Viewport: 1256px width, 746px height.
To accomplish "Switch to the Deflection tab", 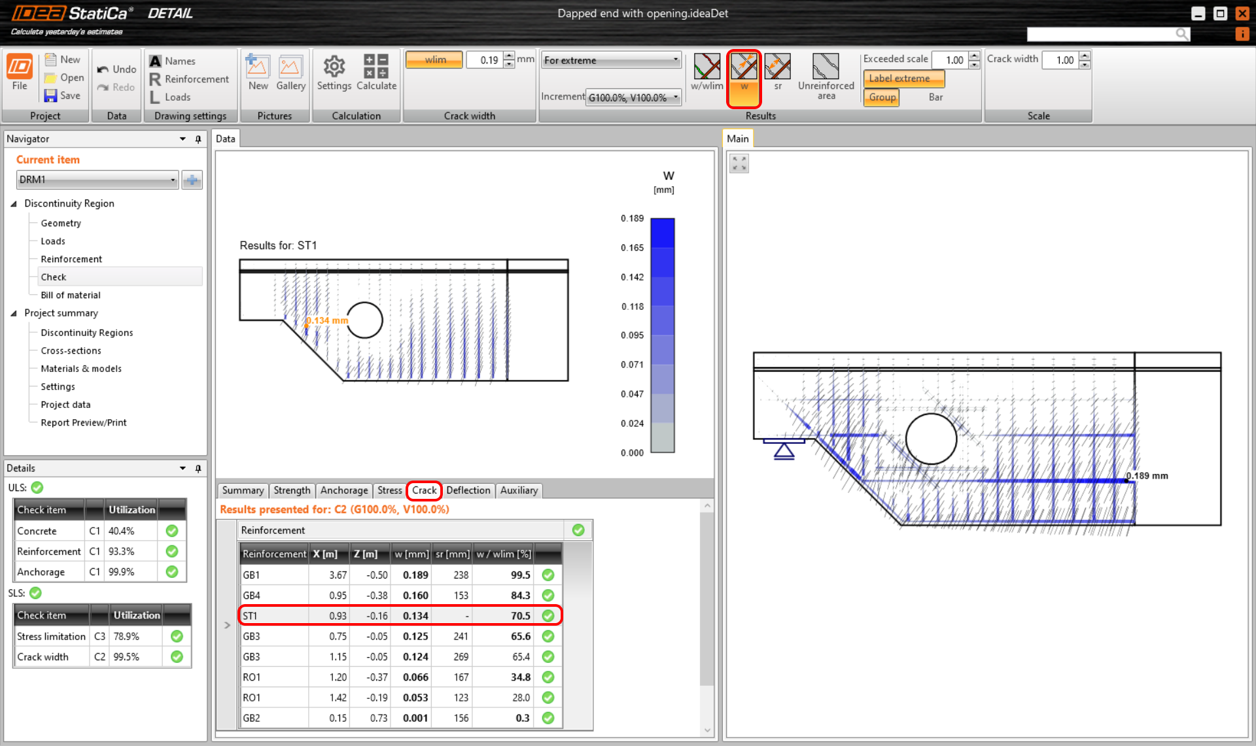I will coord(468,490).
